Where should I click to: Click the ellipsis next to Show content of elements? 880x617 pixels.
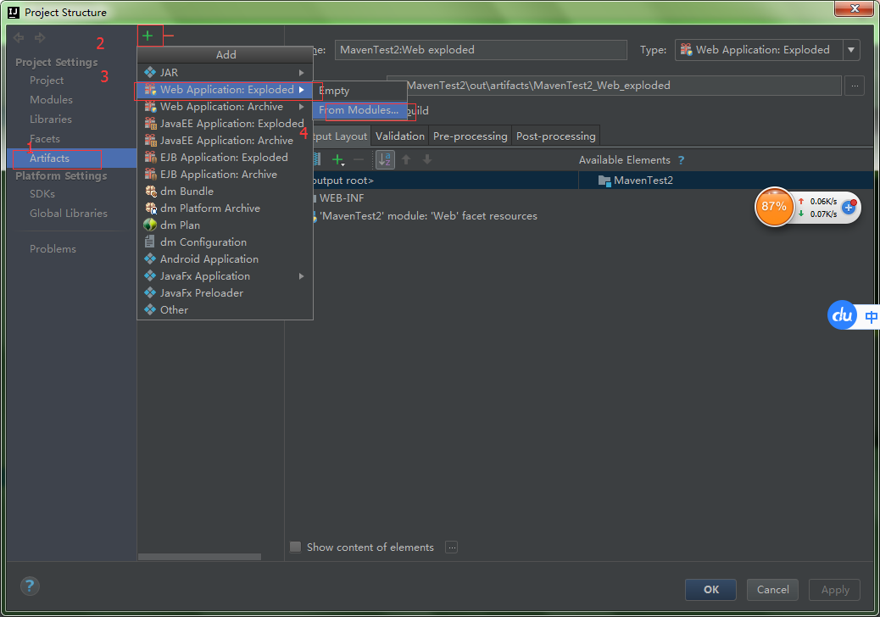[452, 547]
